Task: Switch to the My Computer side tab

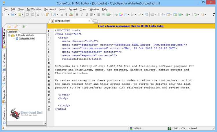Action: pos(4,61)
